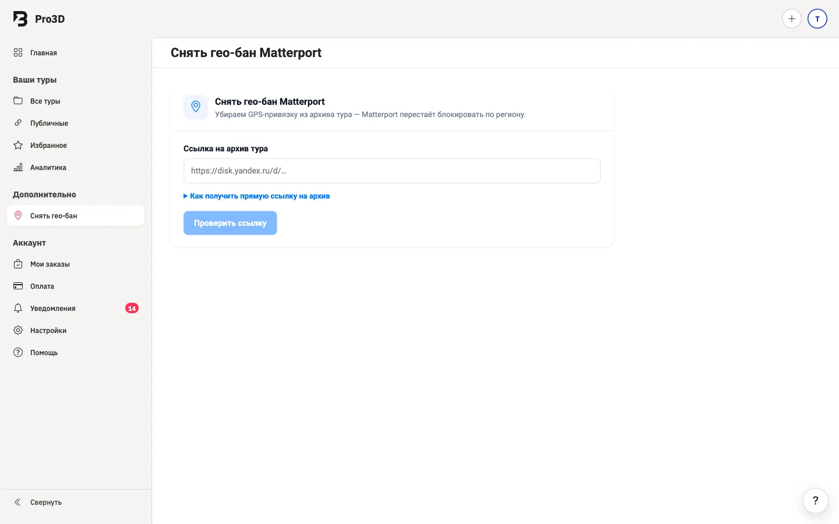This screenshot has width=839, height=524.
Task: Click the Ссылка на архив тура label
Action: (225, 148)
